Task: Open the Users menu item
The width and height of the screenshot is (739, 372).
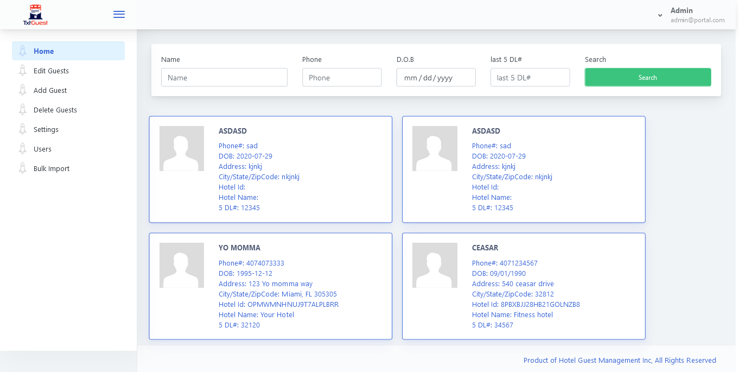Action: 42,149
